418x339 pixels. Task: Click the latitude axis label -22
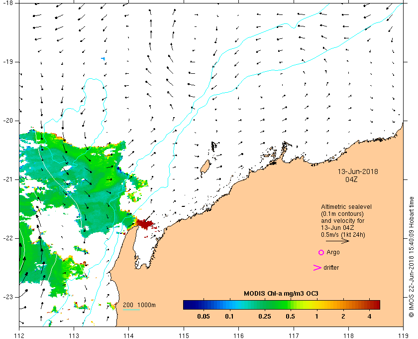pyautogui.click(x=7, y=238)
